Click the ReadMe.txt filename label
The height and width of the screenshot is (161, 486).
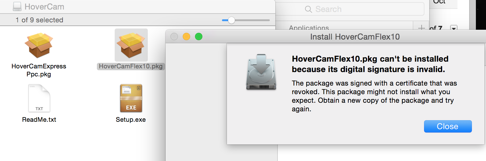pos(39,120)
